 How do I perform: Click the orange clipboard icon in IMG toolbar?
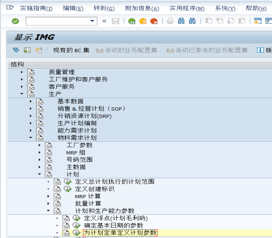pyautogui.click(x=39, y=50)
